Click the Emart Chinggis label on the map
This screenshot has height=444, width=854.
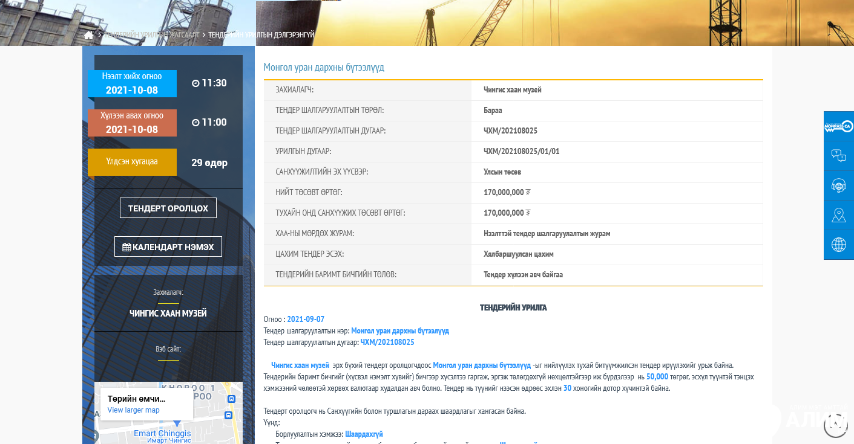click(162, 434)
